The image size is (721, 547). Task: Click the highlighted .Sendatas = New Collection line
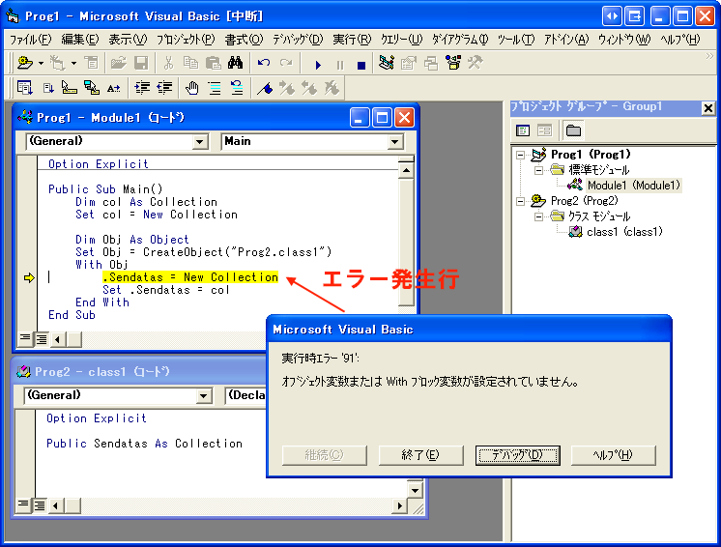[190, 277]
